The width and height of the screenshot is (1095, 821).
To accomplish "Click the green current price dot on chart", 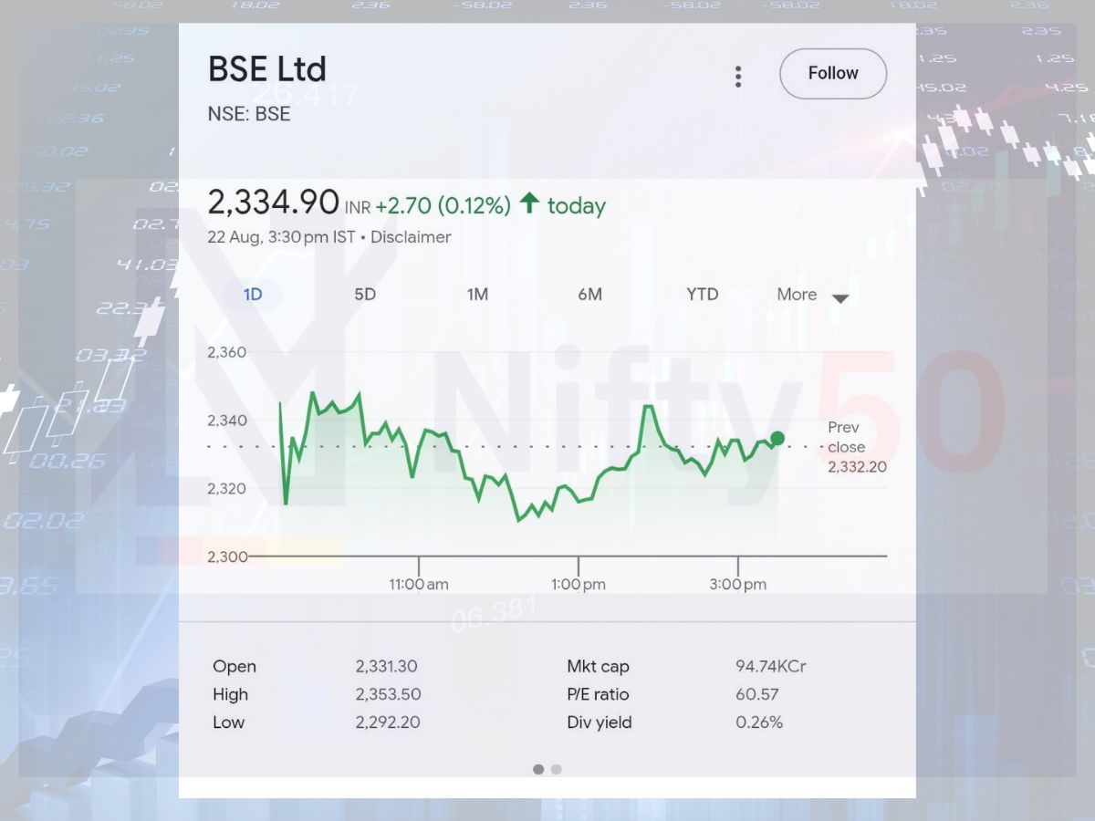I will 777,439.
